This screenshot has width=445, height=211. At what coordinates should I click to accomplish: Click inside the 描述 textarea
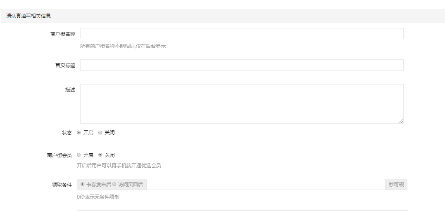click(x=242, y=104)
